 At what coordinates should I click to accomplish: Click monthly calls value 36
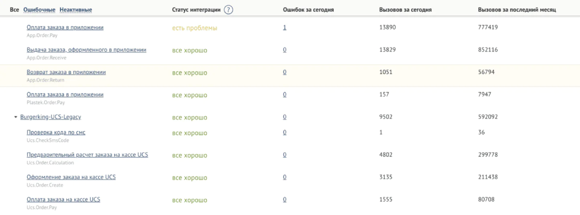[481, 133]
